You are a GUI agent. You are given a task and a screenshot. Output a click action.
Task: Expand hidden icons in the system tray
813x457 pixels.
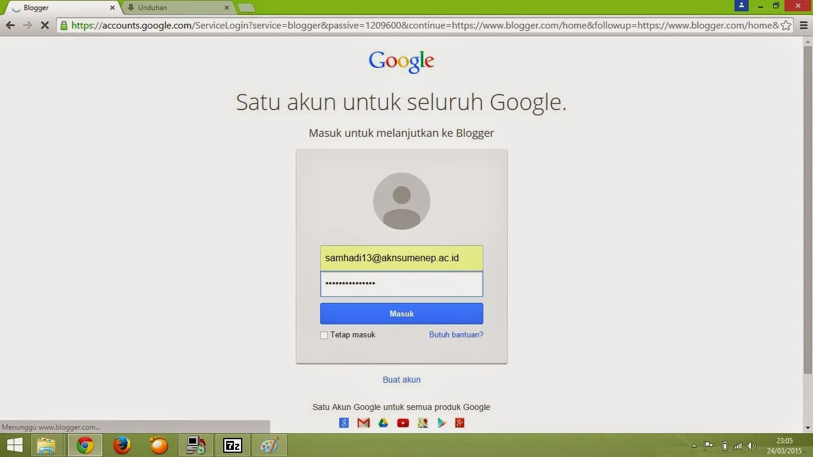coord(694,445)
